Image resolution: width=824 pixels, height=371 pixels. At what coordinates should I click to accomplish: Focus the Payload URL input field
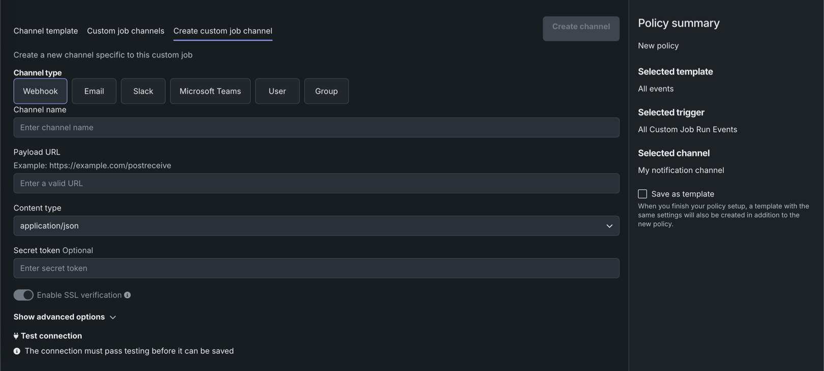click(x=315, y=183)
